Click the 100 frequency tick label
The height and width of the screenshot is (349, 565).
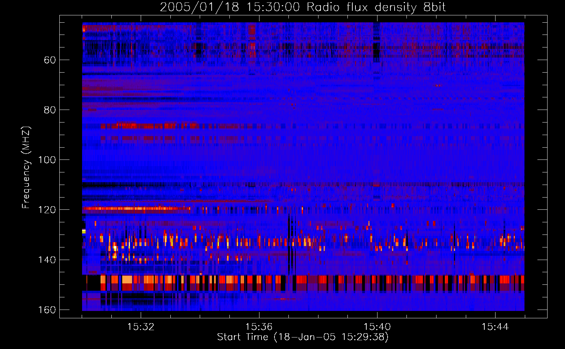[47, 160]
